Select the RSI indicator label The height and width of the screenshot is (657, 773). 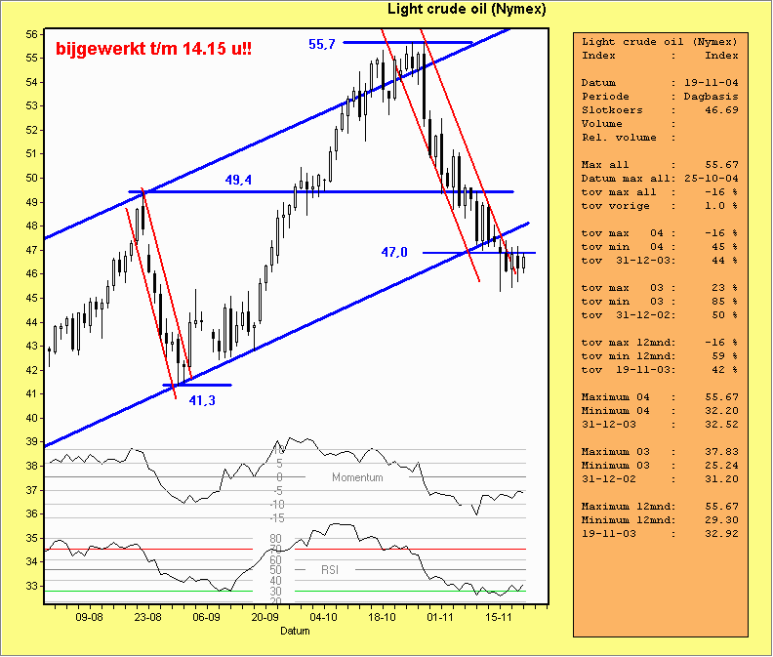pos(330,569)
